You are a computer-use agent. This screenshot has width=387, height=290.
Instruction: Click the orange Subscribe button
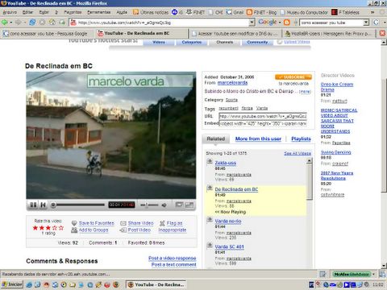[x=293, y=77]
